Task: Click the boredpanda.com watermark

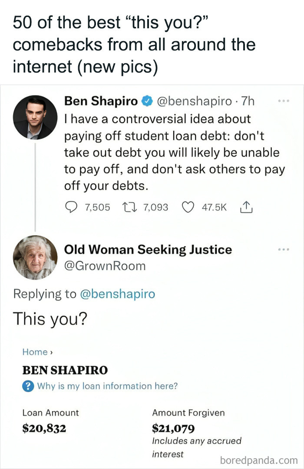Action: (x=259, y=459)
